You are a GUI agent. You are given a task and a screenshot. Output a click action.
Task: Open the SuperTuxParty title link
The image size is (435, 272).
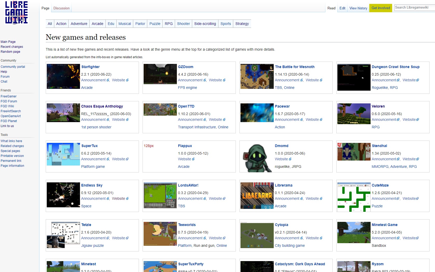tap(191, 264)
